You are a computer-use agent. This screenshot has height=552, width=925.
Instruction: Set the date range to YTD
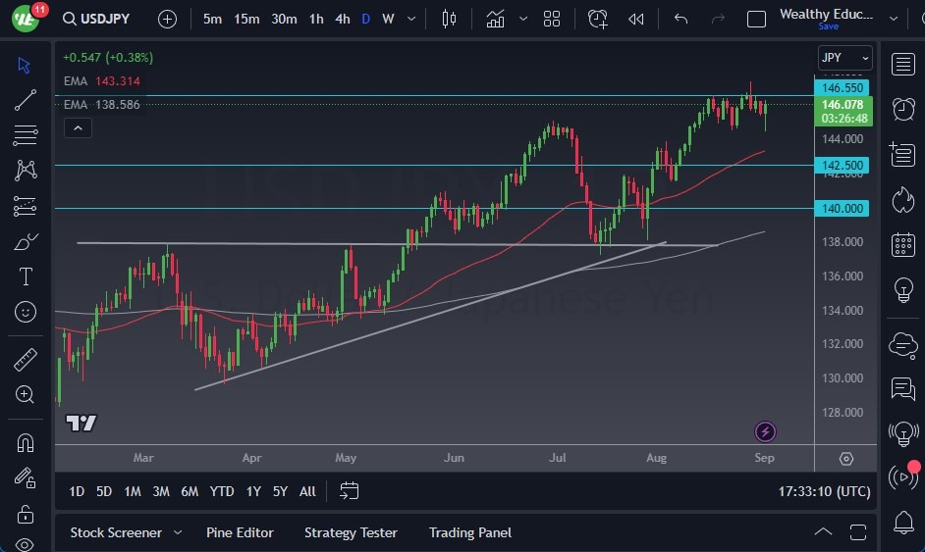tap(222, 491)
